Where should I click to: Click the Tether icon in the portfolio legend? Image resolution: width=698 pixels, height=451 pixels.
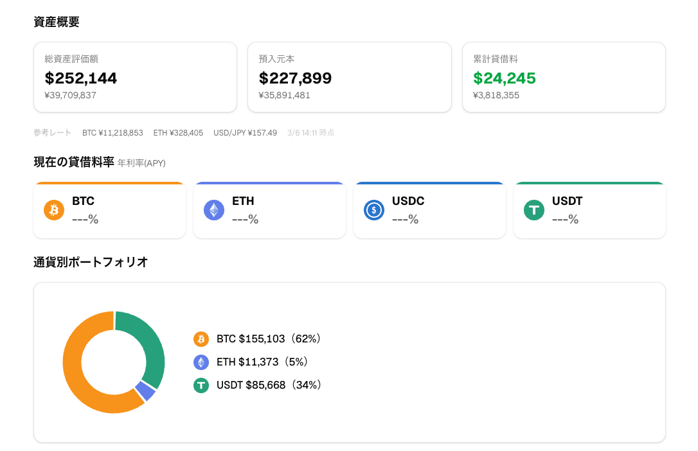201,385
